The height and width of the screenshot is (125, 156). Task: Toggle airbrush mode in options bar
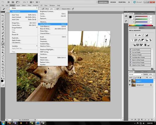coord(58,9)
